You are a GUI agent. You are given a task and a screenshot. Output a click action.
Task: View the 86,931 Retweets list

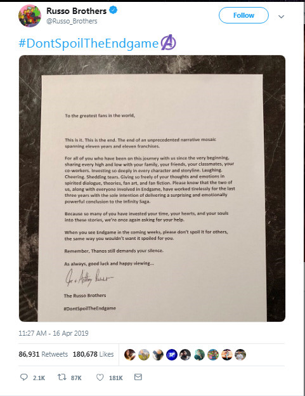tap(43, 354)
